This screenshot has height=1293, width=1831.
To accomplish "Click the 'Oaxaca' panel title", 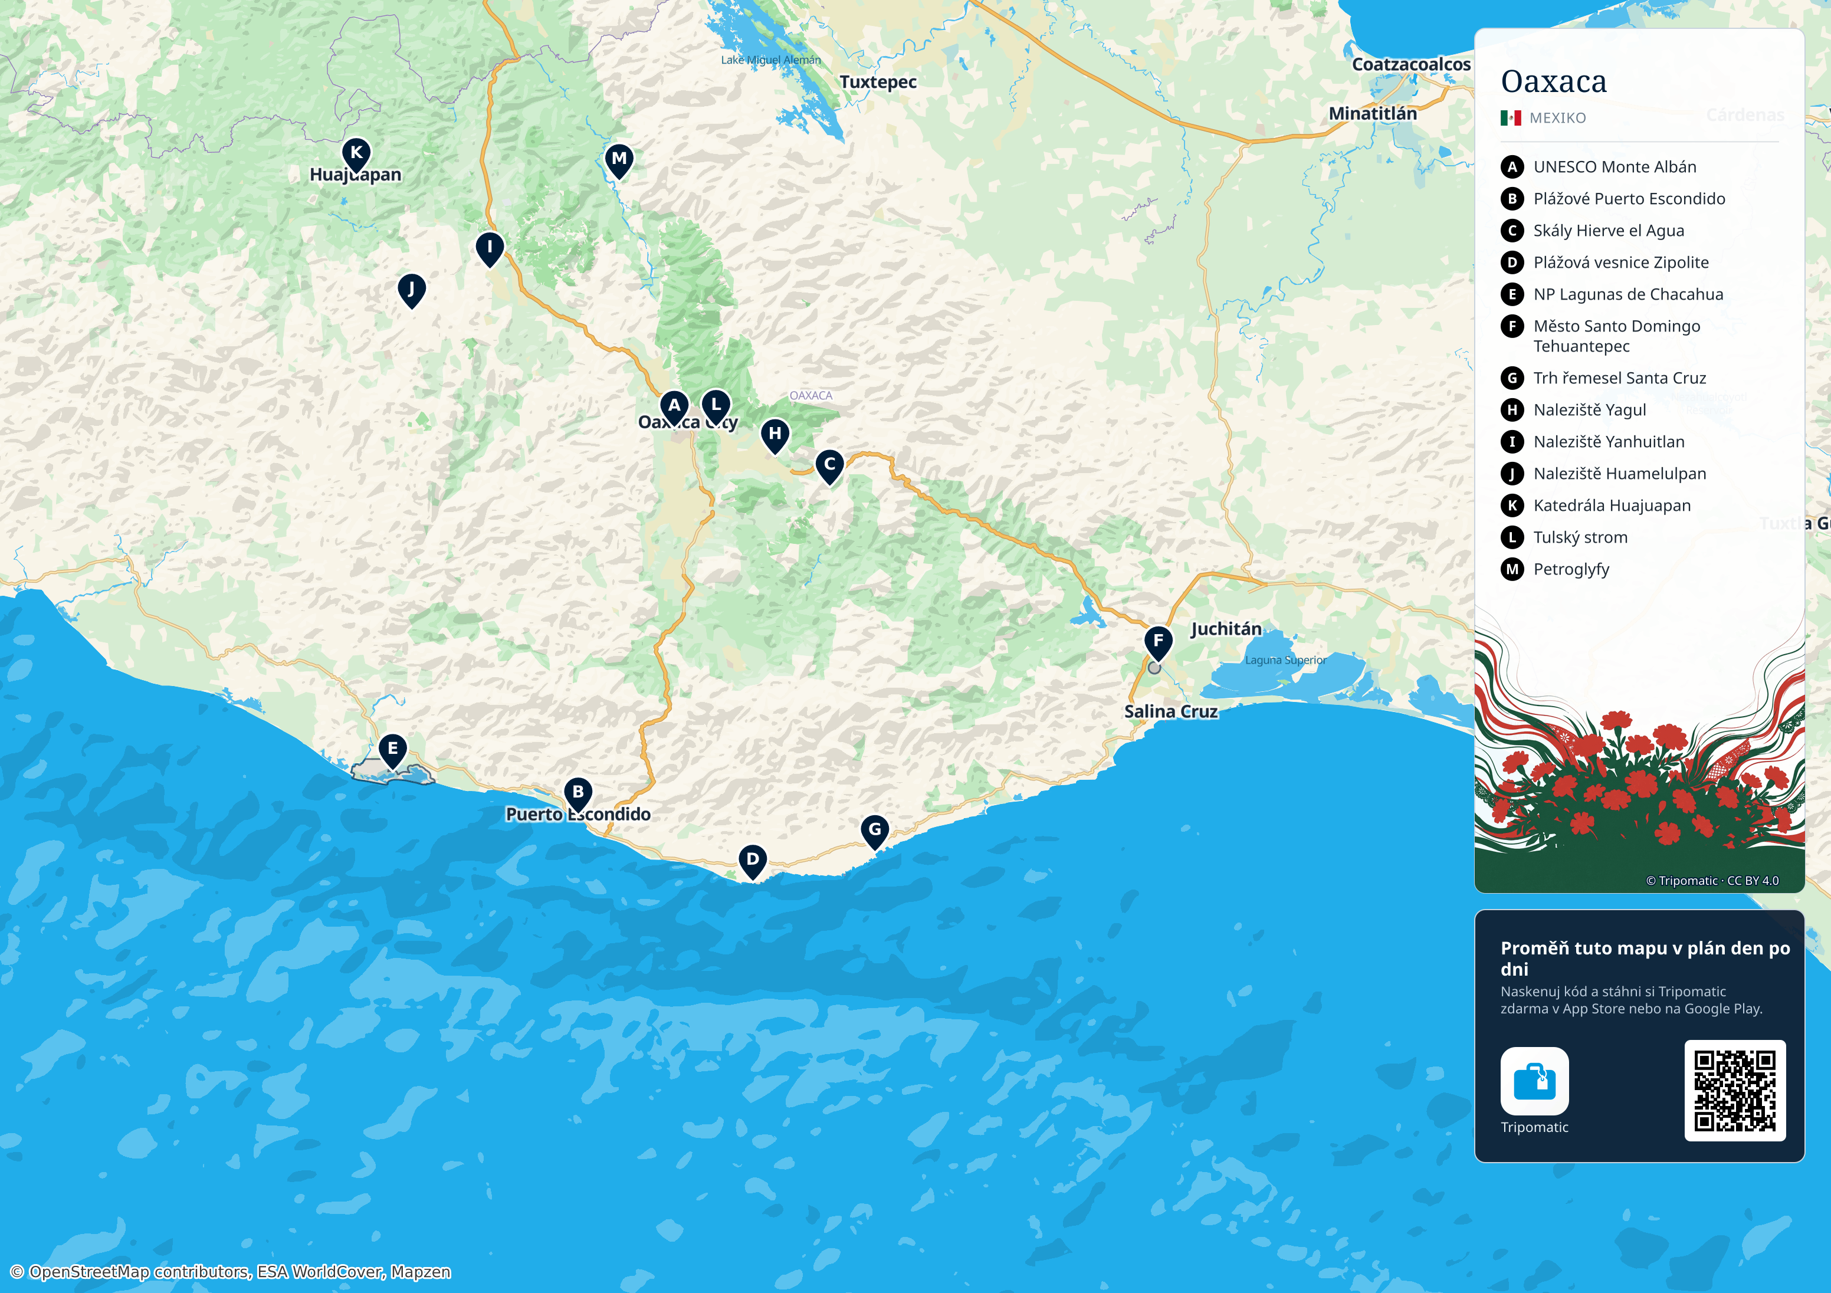I will pos(1554,81).
